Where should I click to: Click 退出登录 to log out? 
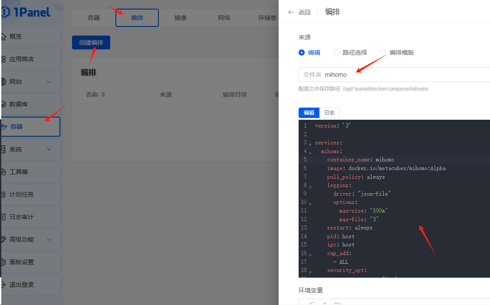[x=21, y=285]
